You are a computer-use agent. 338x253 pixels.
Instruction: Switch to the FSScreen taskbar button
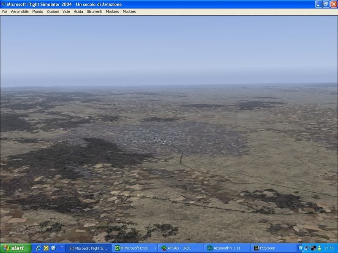coord(273,248)
